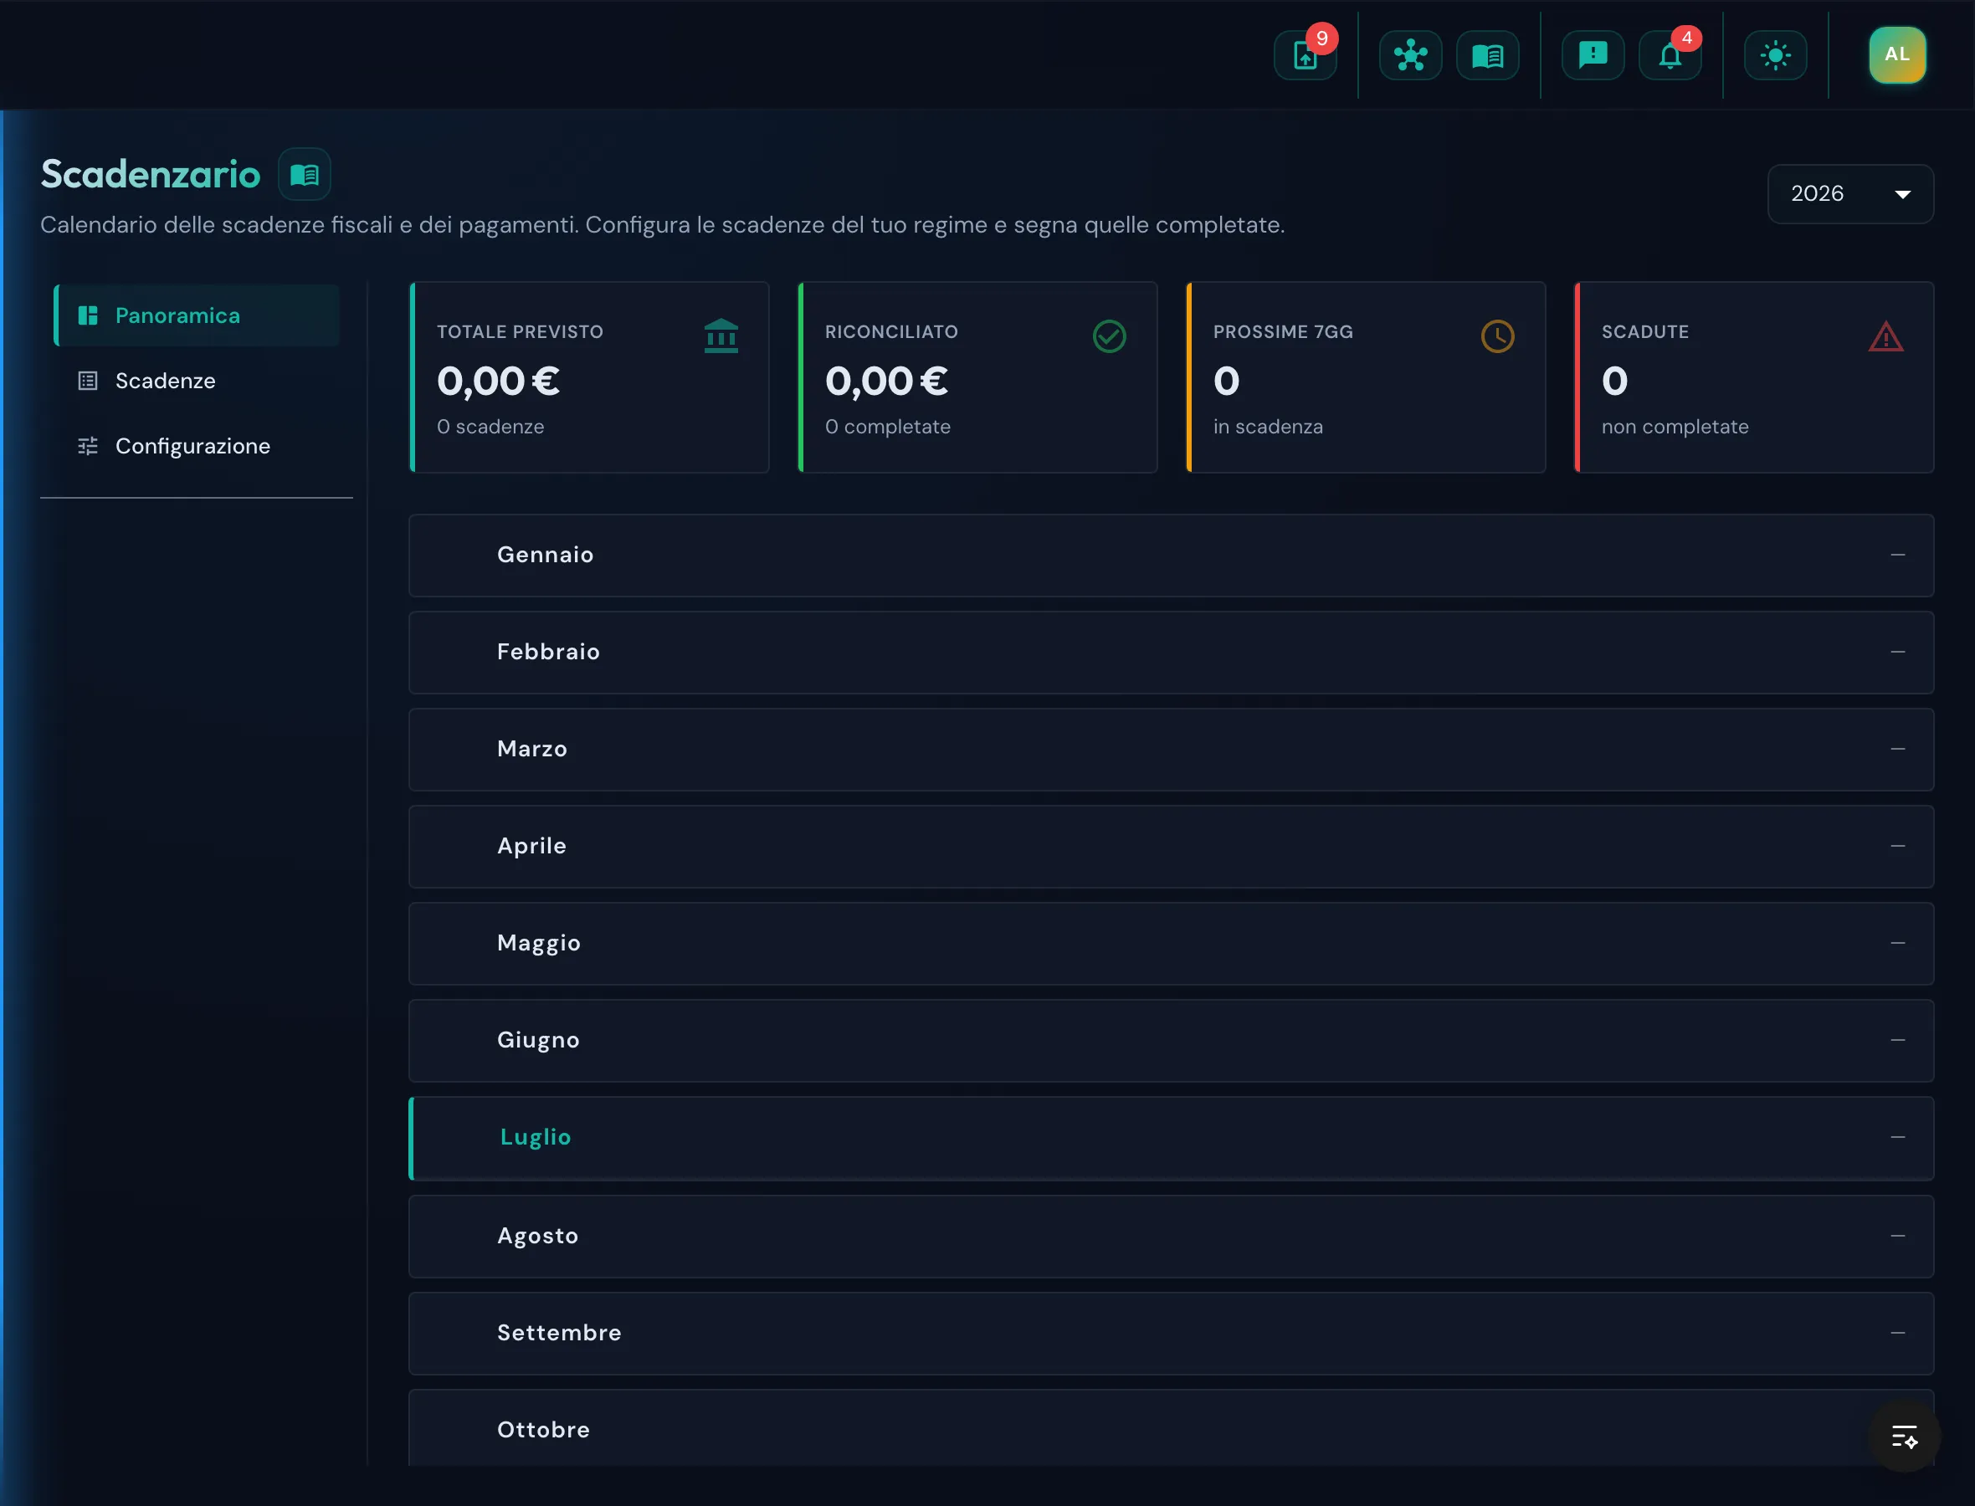The height and width of the screenshot is (1506, 1975).
Task: Switch to the Scadenze tab
Action: pos(197,381)
